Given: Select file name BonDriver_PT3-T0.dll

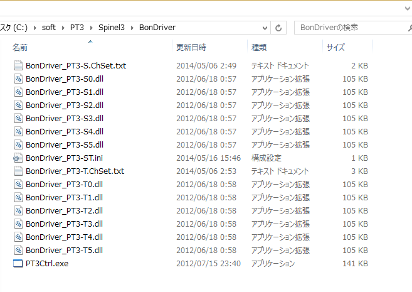Looking at the screenshot, I should 65,184.
